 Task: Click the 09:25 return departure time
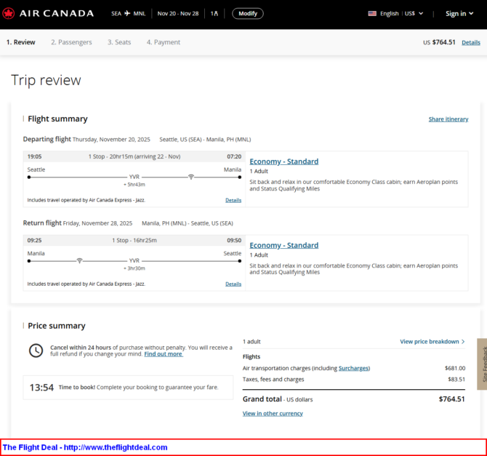[34, 240]
